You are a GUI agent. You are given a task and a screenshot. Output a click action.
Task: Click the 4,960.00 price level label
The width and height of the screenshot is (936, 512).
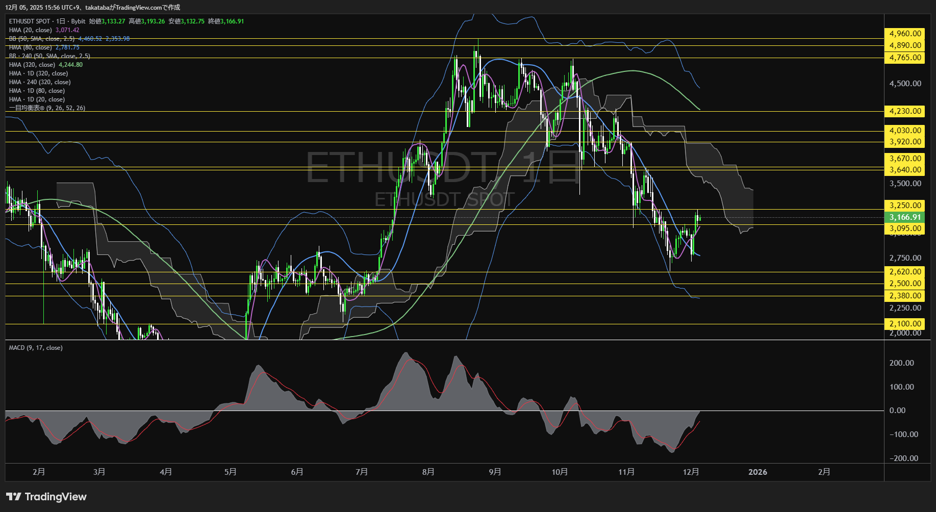click(x=905, y=34)
